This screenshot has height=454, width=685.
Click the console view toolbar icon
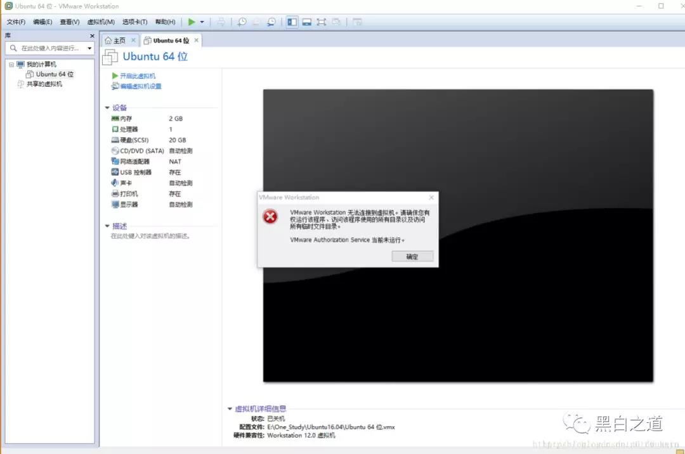[x=357, y=22]
